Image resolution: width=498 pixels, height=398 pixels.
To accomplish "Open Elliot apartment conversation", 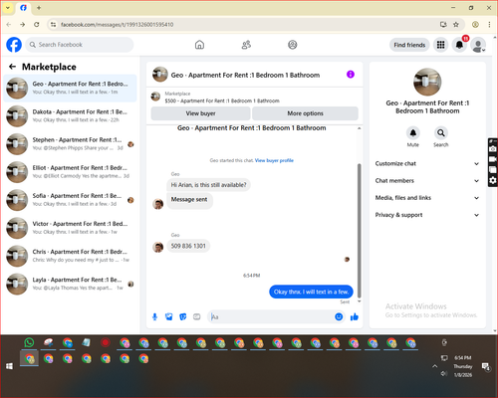I will tap(70, 172).
